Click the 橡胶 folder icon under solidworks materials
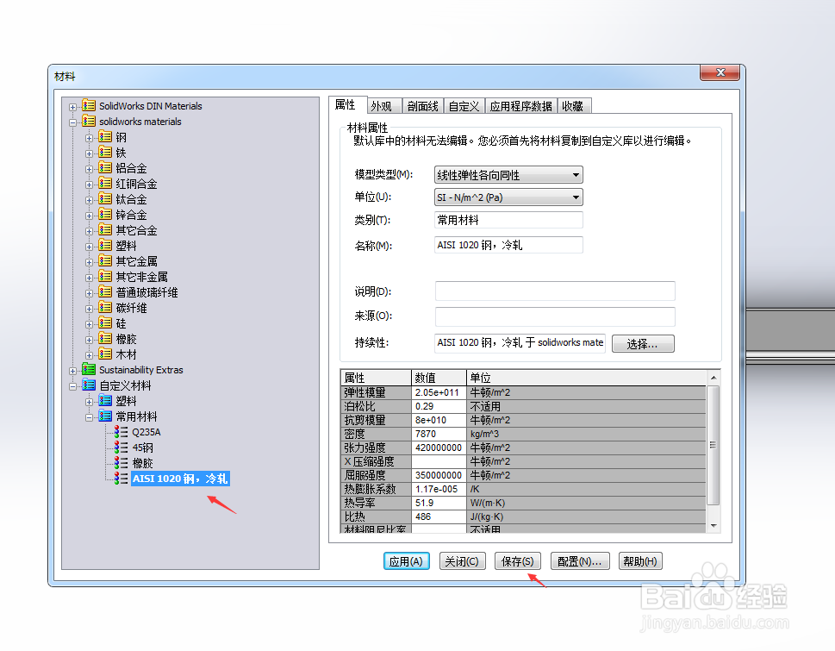The image size is (835, 651). 105,338
